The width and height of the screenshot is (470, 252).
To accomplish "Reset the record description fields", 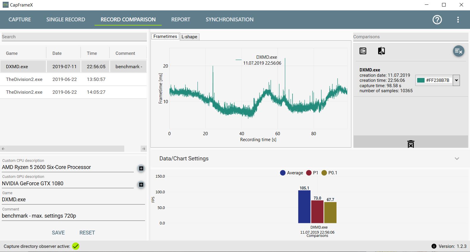I will point(87,233).
